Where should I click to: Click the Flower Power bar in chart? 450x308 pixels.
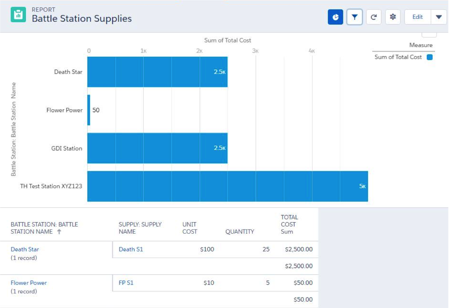click(89, 110)
